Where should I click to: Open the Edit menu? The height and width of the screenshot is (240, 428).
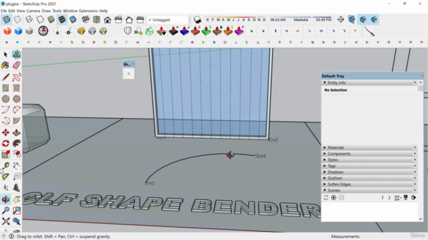click(12, 11)
